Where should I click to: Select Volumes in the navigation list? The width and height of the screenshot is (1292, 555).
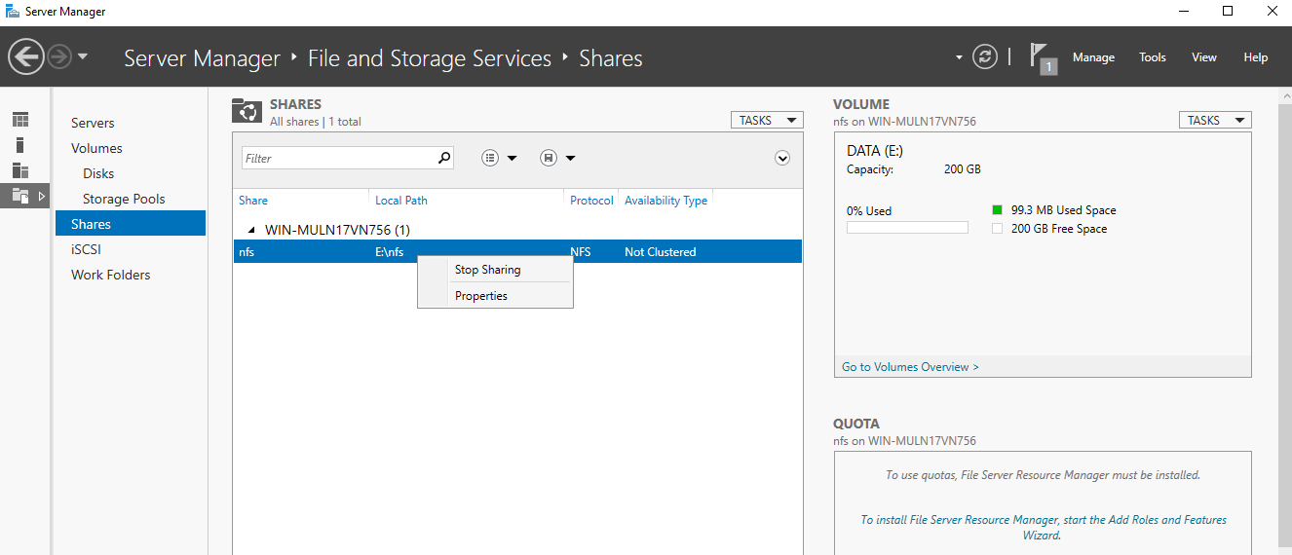coord(96,148)
